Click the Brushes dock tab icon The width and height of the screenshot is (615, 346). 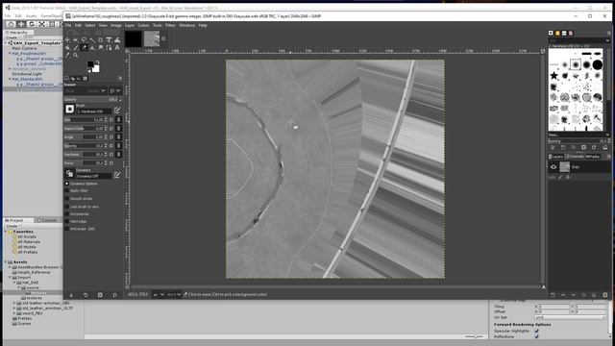551,33
